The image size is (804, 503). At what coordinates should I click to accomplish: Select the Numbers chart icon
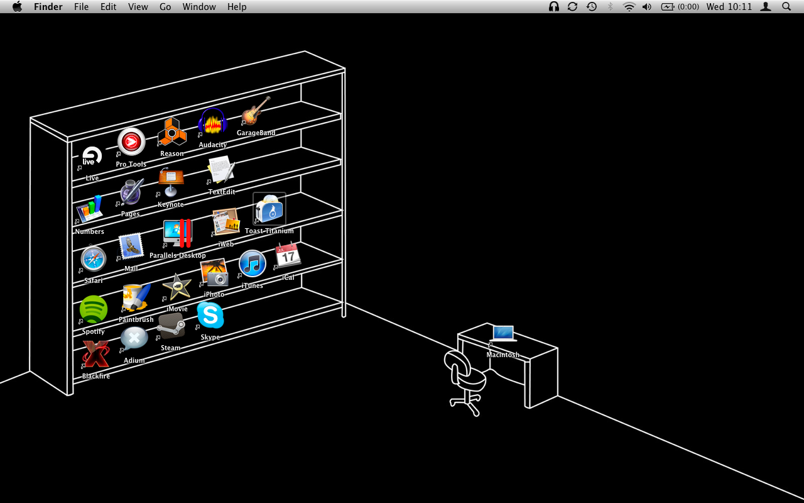tap(90, 210)
